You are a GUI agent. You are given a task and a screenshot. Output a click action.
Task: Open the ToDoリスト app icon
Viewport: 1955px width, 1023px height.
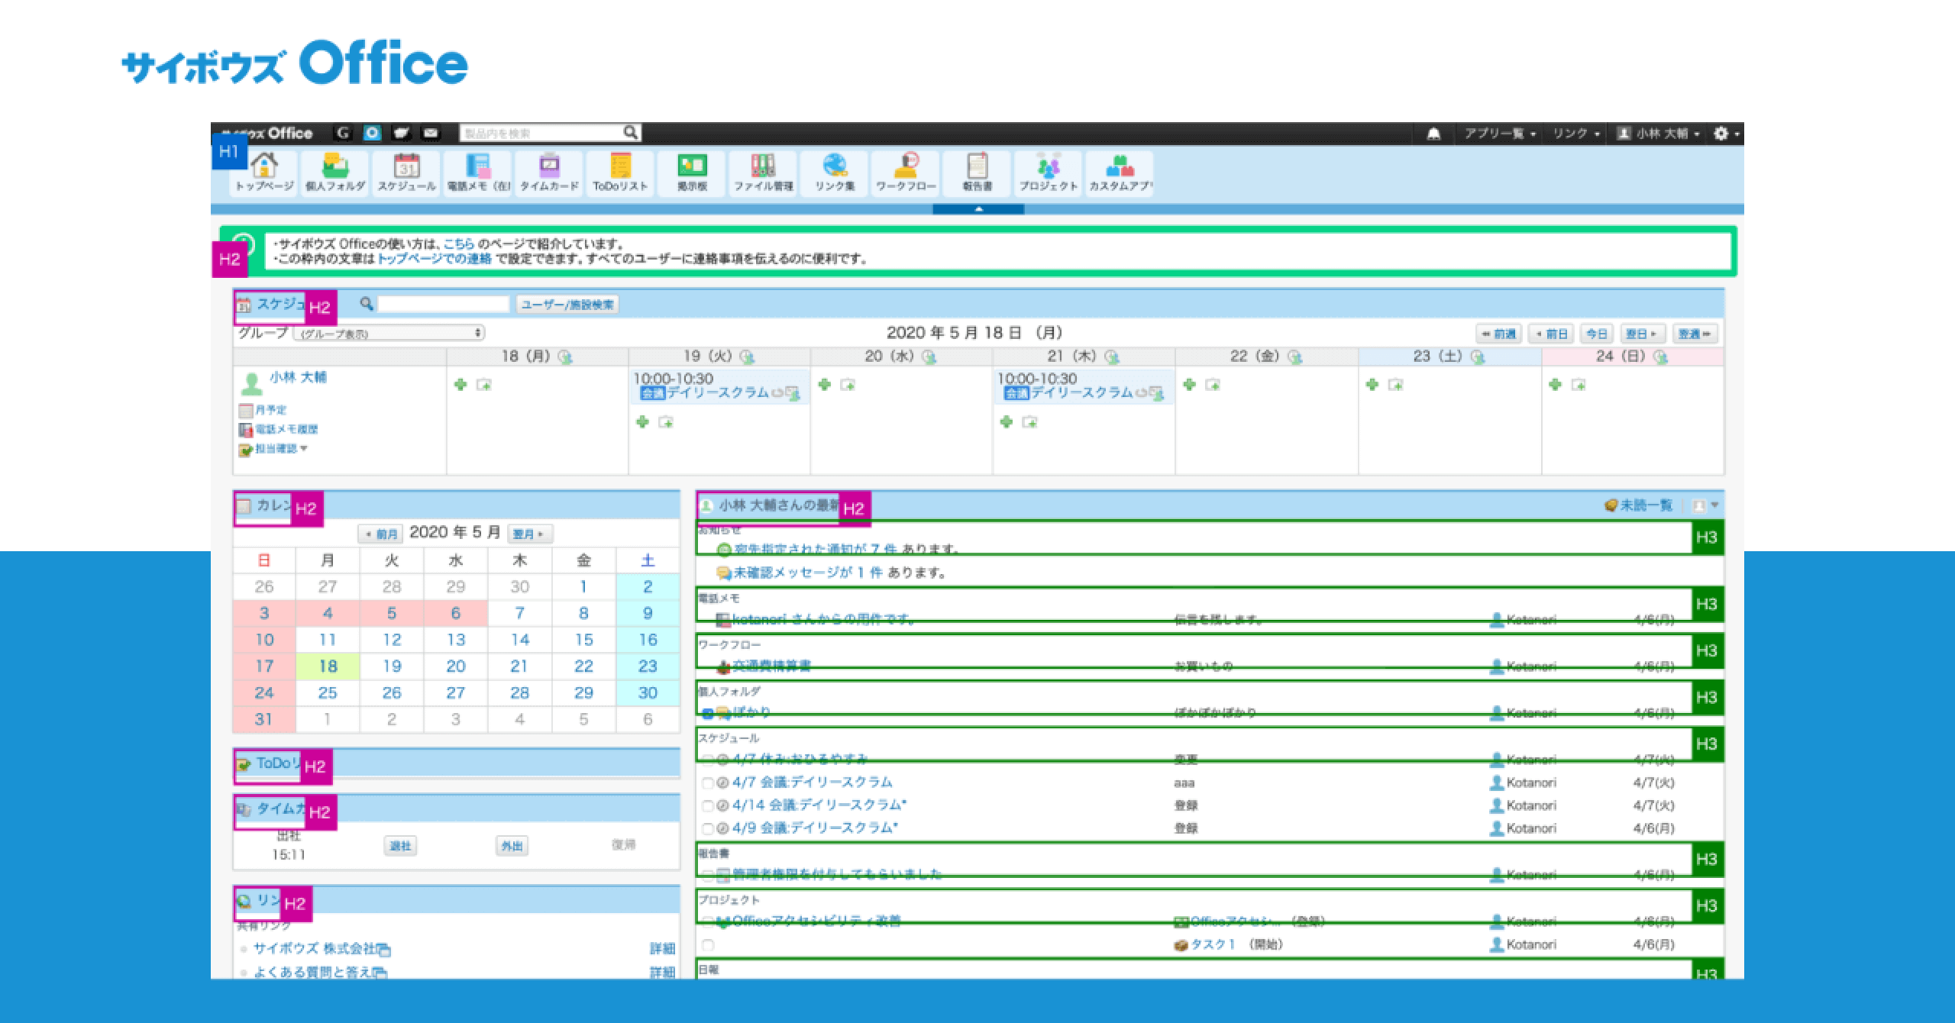pos(620,173)
